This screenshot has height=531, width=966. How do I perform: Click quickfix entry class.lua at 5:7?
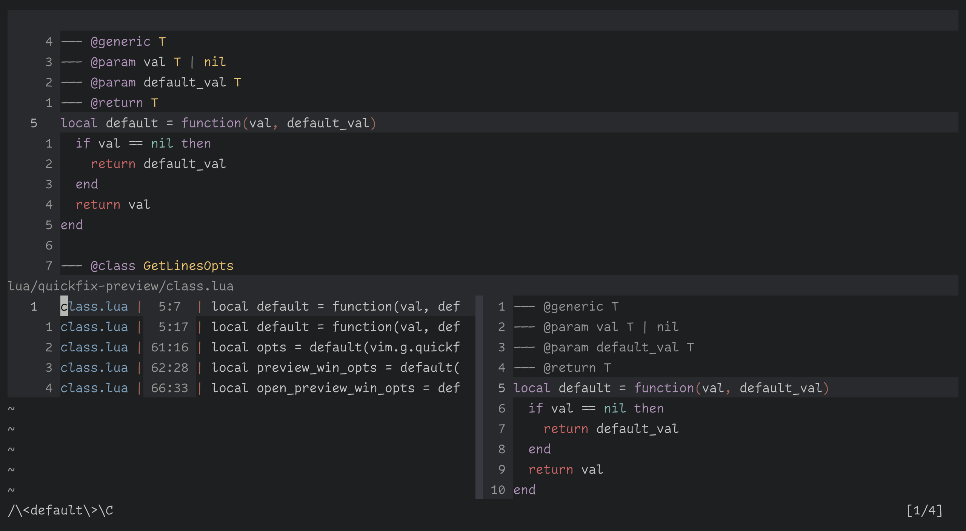pos(260,306)
